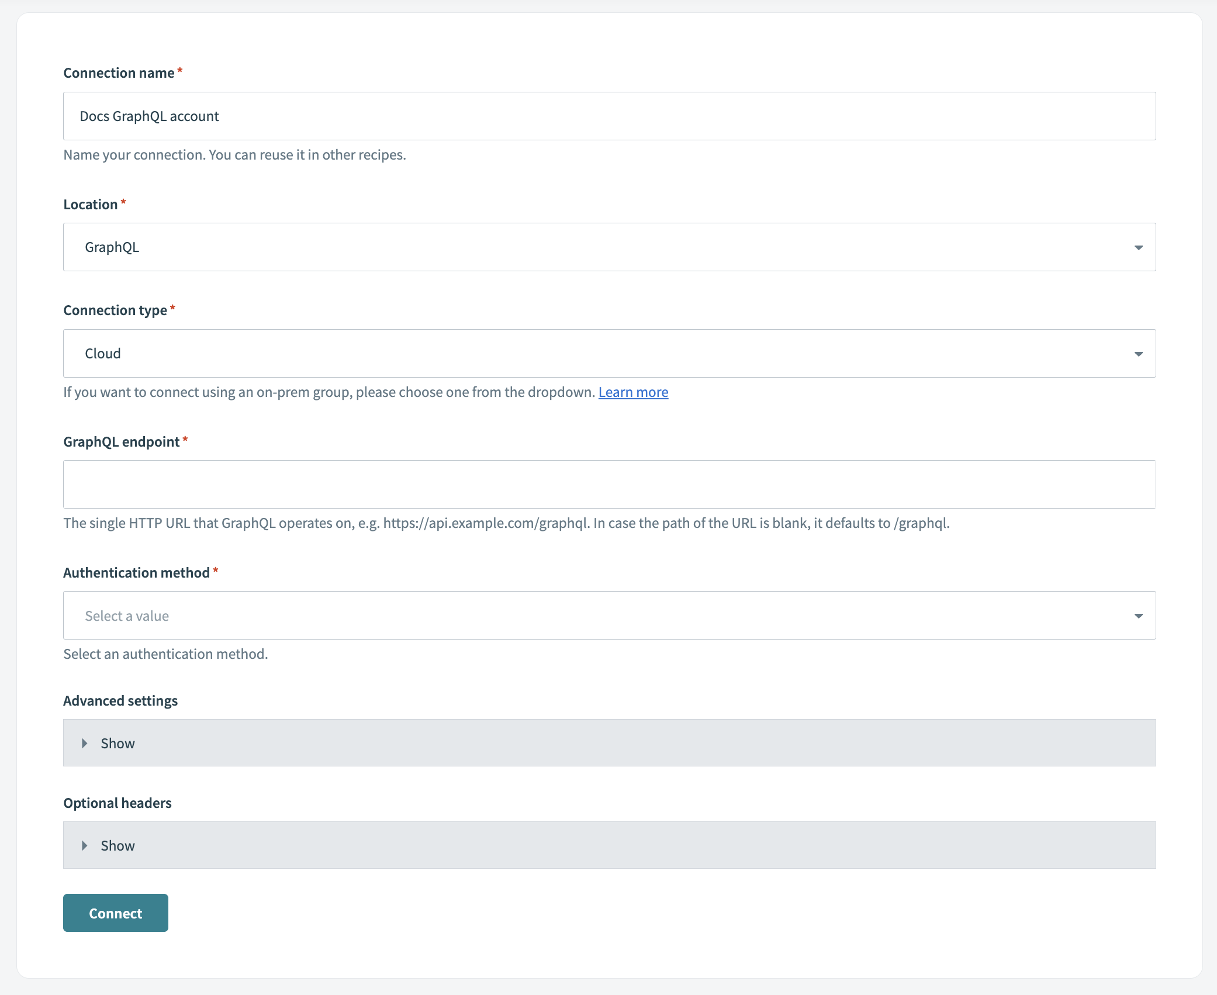Select Cloud in the Connection type box
The width and height of the screenshot is (1217, 995).
click(102, 353)
